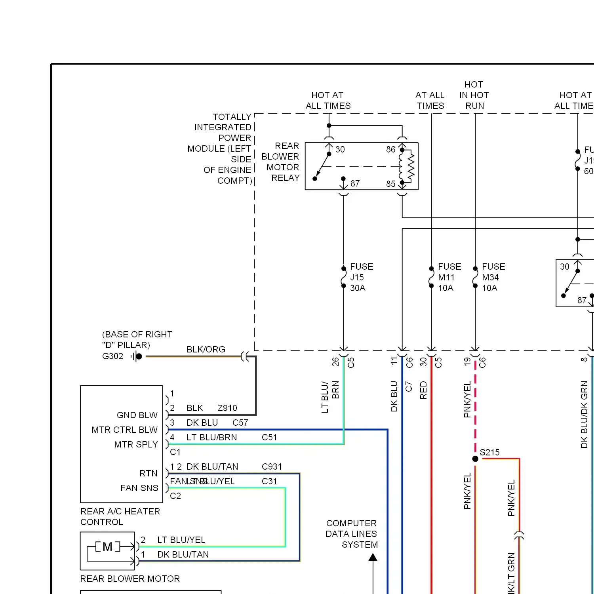The height and width of the screenshot is (594, 594).
Task: Click the Z910 circuit code
Action: pos(227,408)
